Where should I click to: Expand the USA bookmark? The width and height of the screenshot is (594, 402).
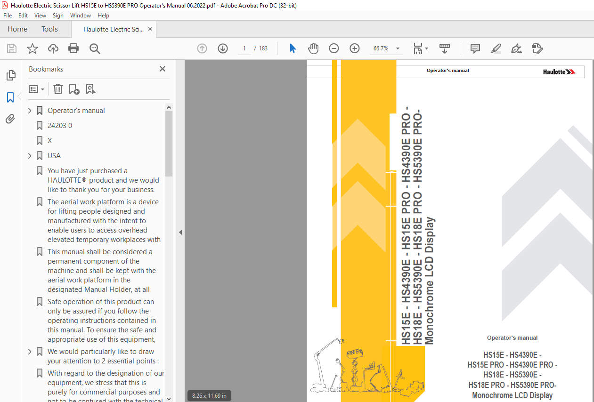click(30, 156)
